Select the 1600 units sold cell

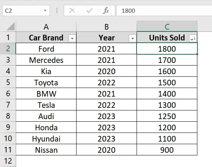pyautogui.click(x=167, y=71)
